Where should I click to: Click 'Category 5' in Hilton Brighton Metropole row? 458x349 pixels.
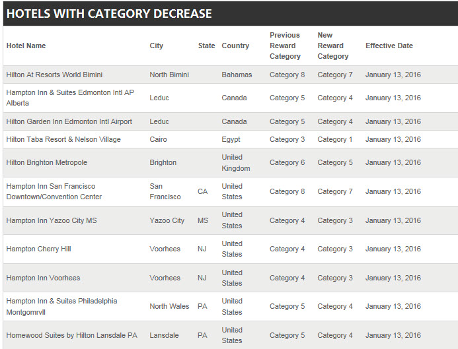coord(335,162)
